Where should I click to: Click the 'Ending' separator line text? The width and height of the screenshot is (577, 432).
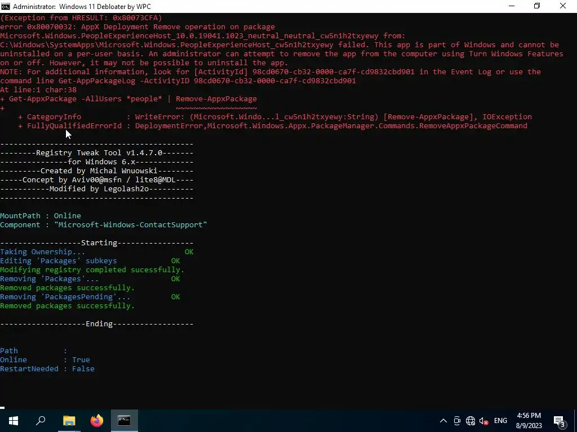point(99,323)
